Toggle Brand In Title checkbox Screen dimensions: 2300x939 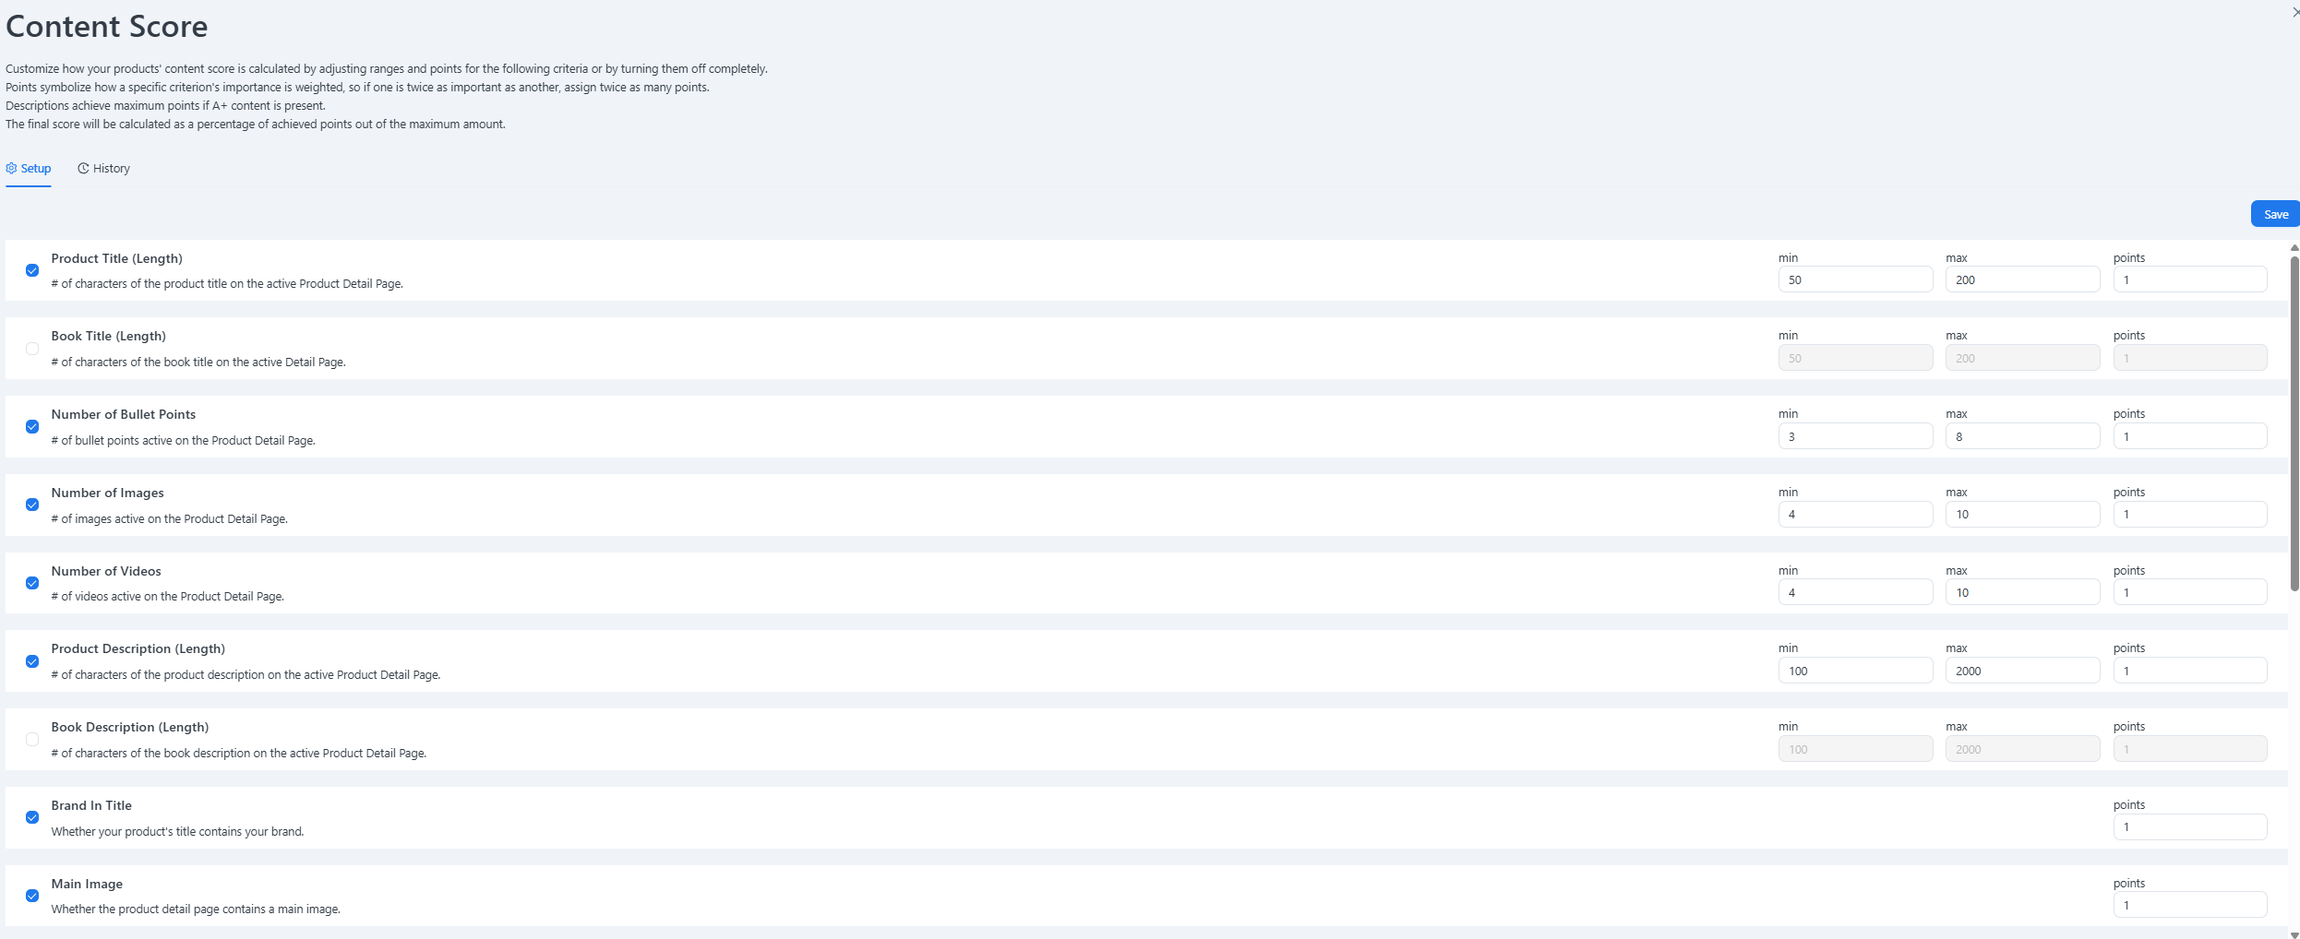(x=32, y=817)
